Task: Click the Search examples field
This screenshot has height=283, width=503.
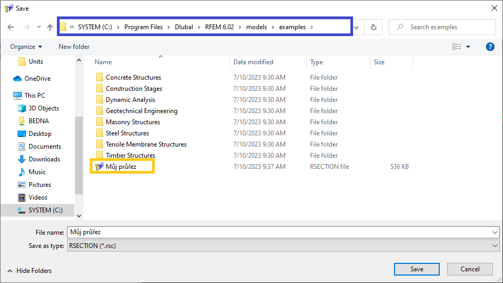Action: pyautogui.click(x=442, y=27)
